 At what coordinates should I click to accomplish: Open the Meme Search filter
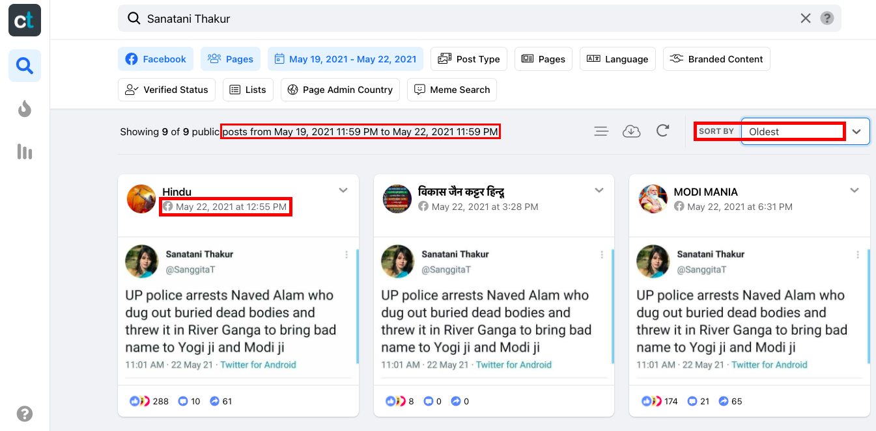452,90
